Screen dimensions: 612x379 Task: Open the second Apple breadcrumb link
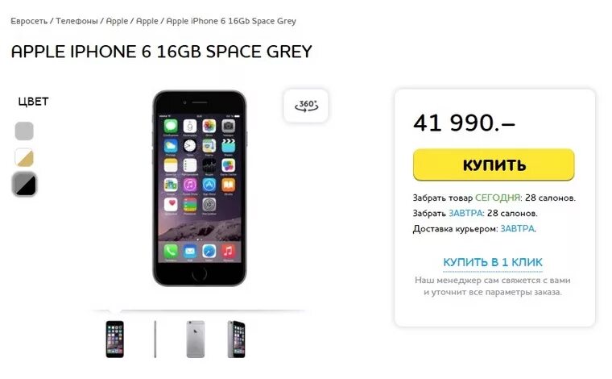coord(147,21)
